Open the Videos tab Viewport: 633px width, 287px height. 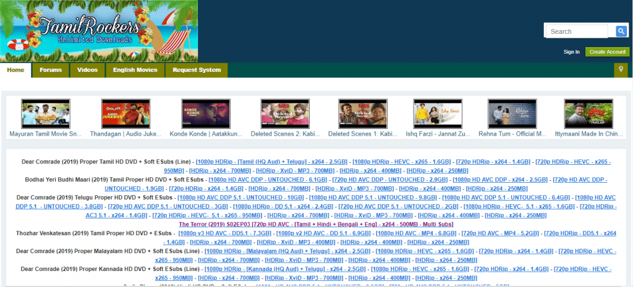[87, 70]
